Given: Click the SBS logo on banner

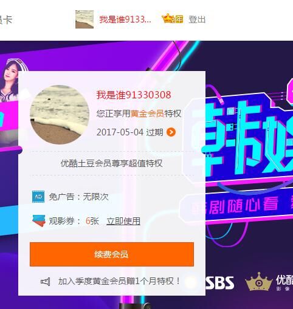Looking at the screenshot, I should (x=220, y=283).
